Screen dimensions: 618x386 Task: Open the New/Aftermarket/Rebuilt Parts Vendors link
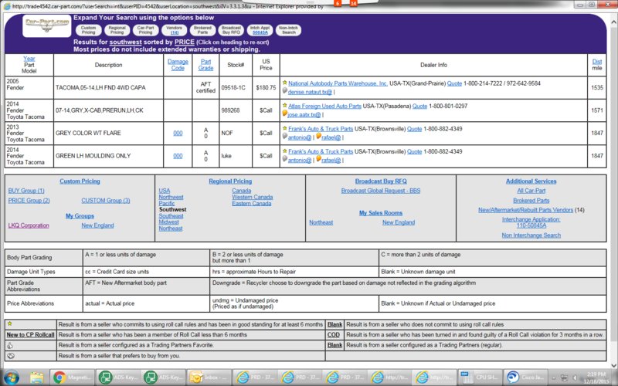point(526,210)
